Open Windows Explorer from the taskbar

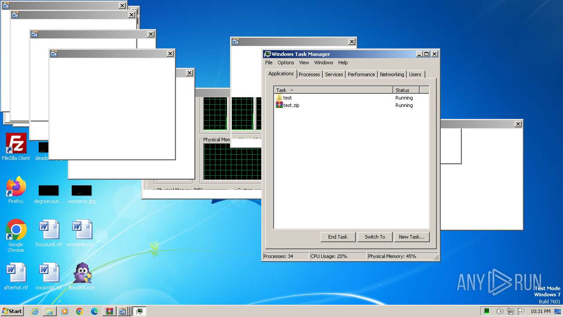[x=50, y=311]
